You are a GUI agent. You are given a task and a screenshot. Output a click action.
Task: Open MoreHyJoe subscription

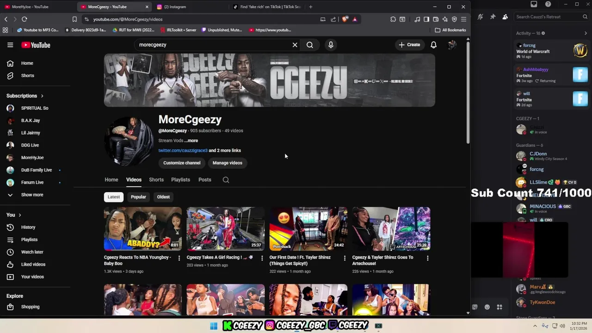click(32, 158)
